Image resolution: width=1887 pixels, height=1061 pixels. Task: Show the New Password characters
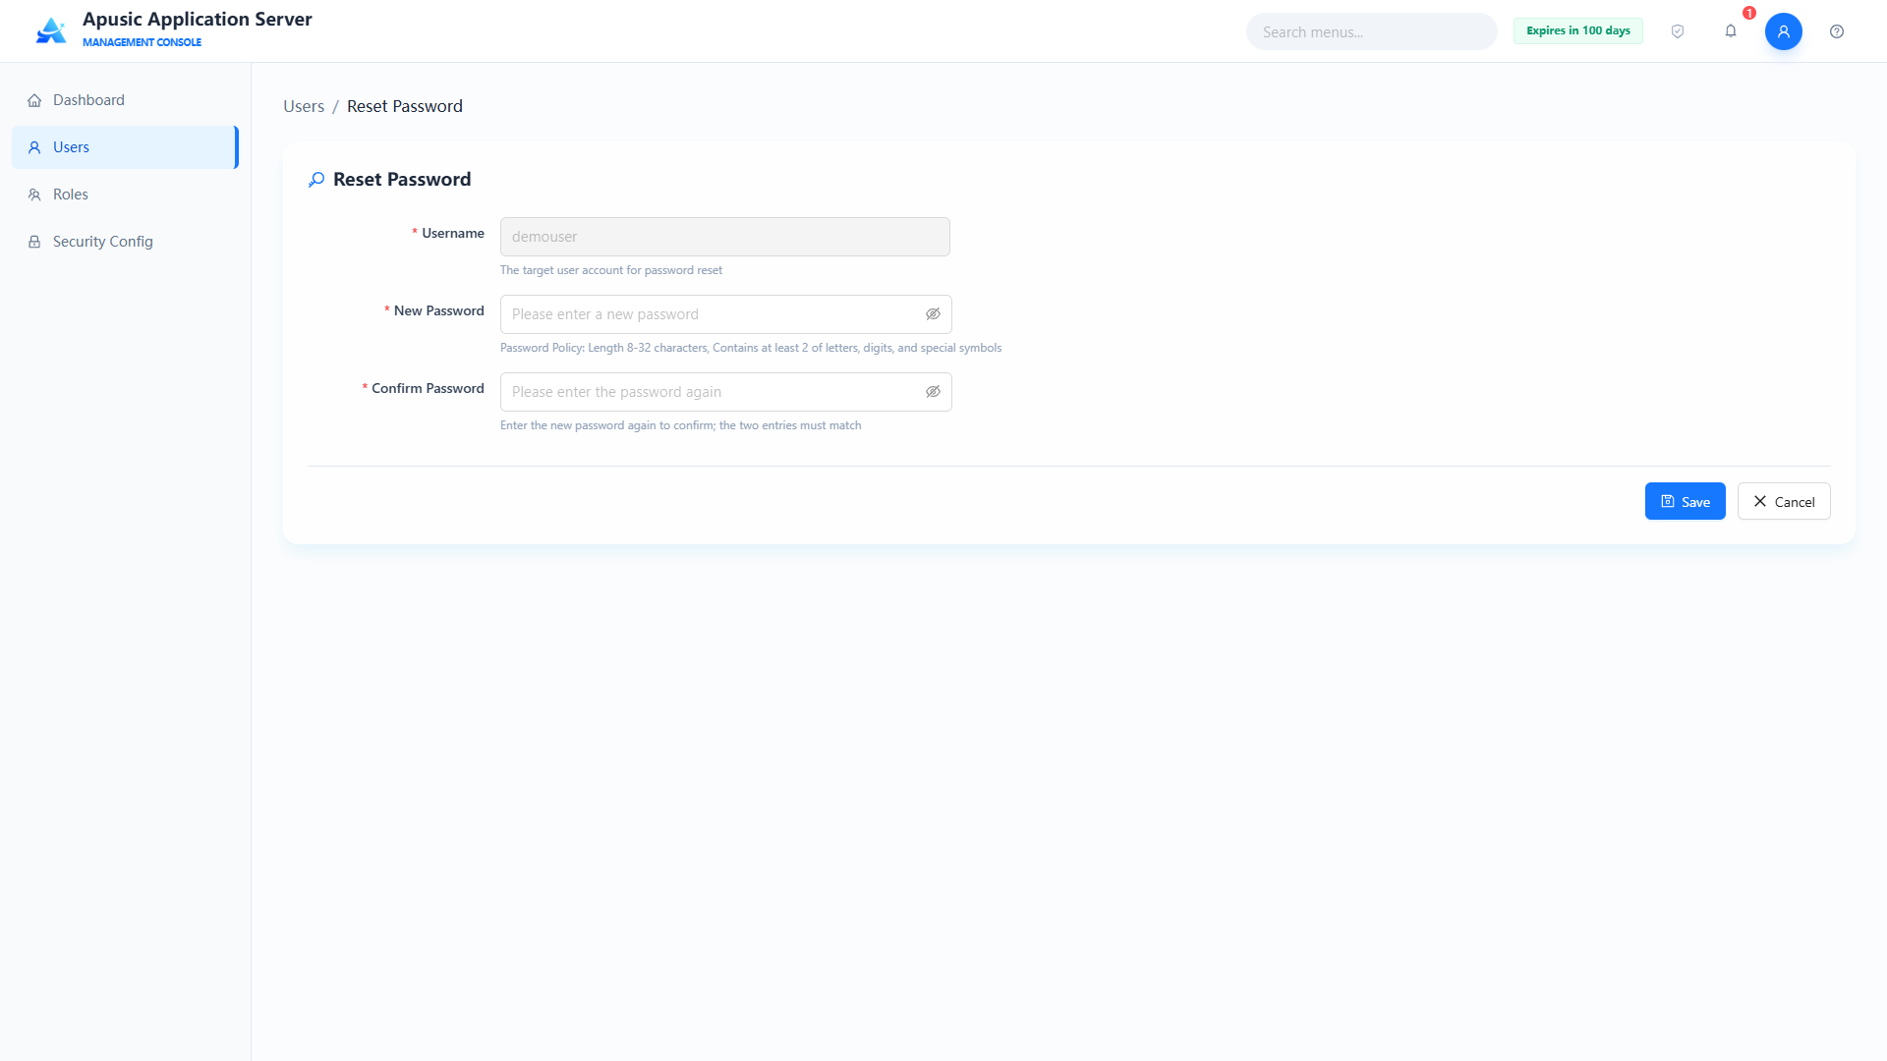click(933, 314)
